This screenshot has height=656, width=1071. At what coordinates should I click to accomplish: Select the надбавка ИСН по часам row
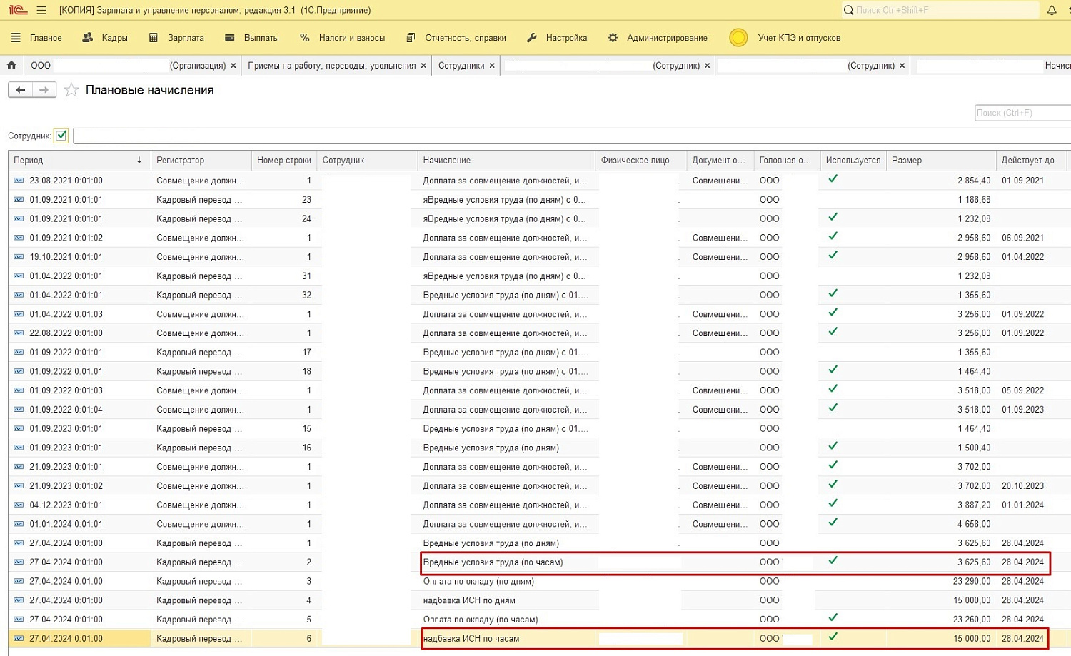(x=471, y=639)
